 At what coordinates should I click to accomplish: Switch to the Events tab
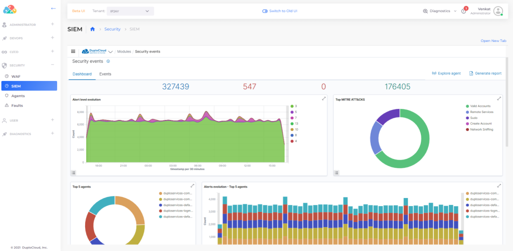click(105, 74)
